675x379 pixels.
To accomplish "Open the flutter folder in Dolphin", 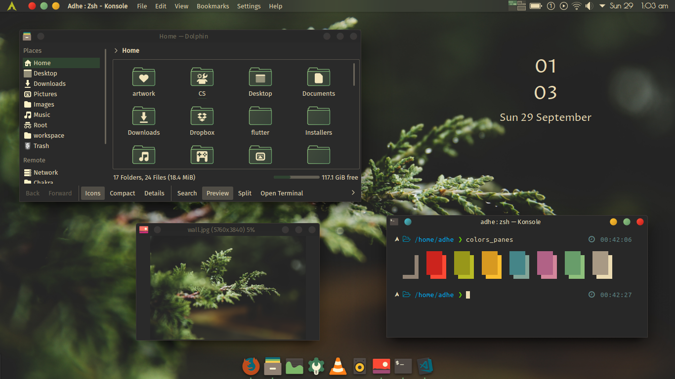I will (260, 121).
